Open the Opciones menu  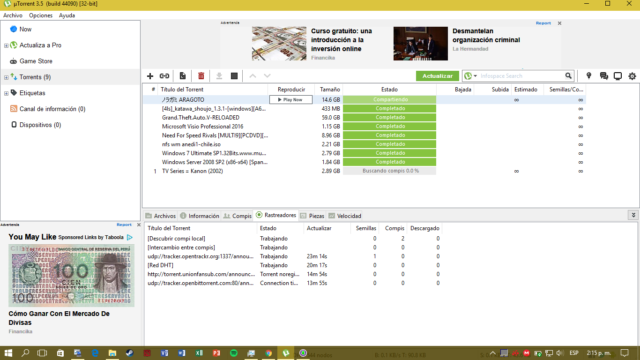tap(41, 15)
